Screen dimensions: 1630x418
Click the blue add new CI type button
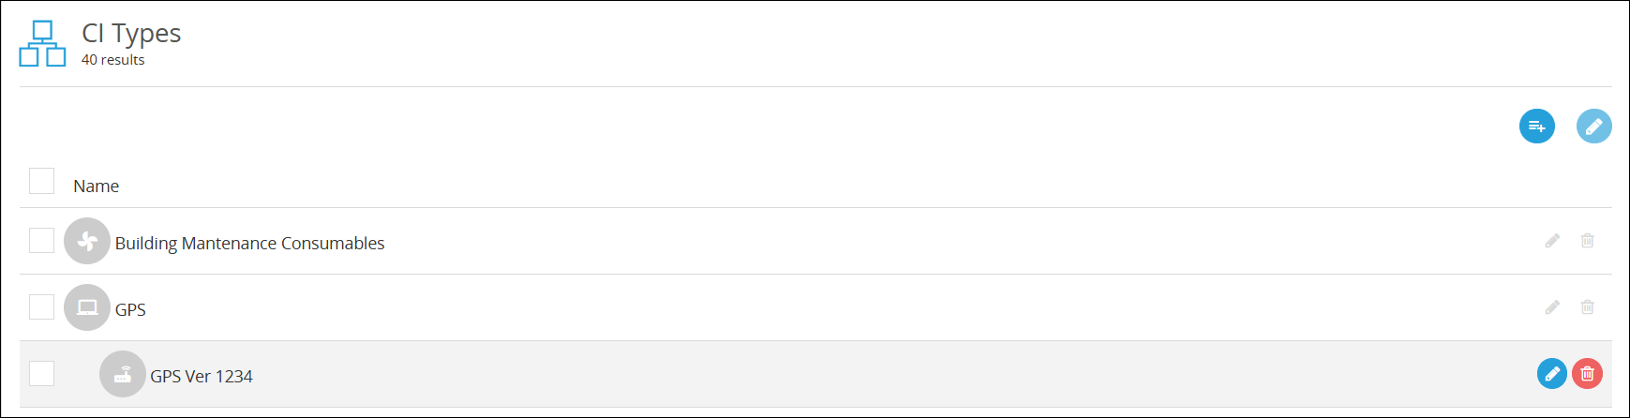click(x=1537, y=126)
